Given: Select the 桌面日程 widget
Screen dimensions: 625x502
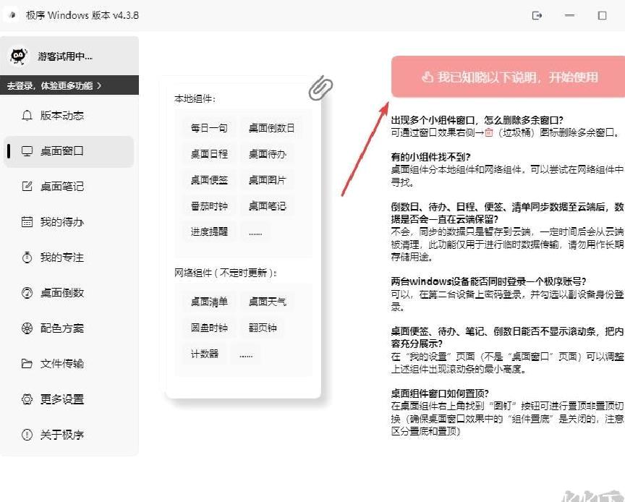Looking at the screenshot, I should [x=209, y=154].
